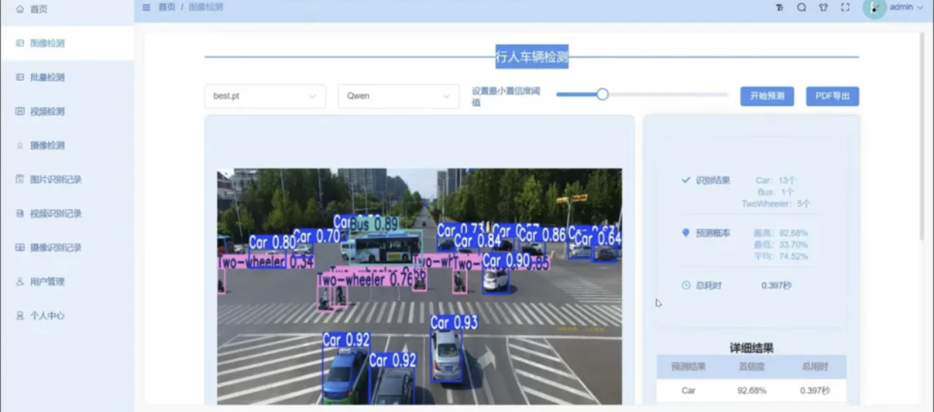Click the TwoWheeler: 5个 result text
934x412 pixels.
click(775, 204)
